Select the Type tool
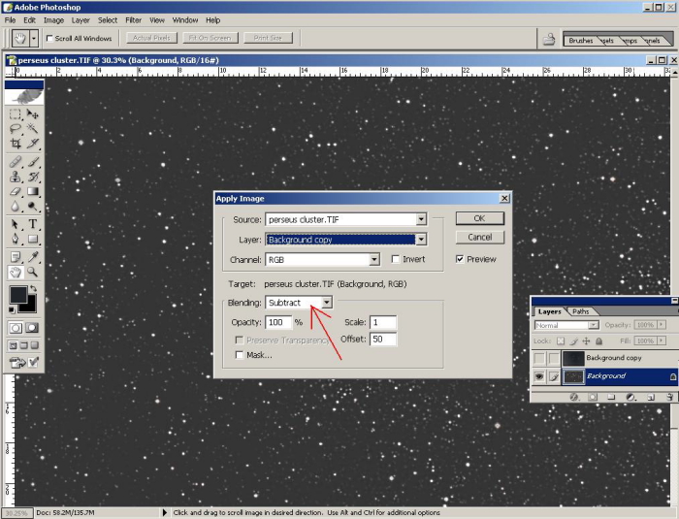 point(33,224)
